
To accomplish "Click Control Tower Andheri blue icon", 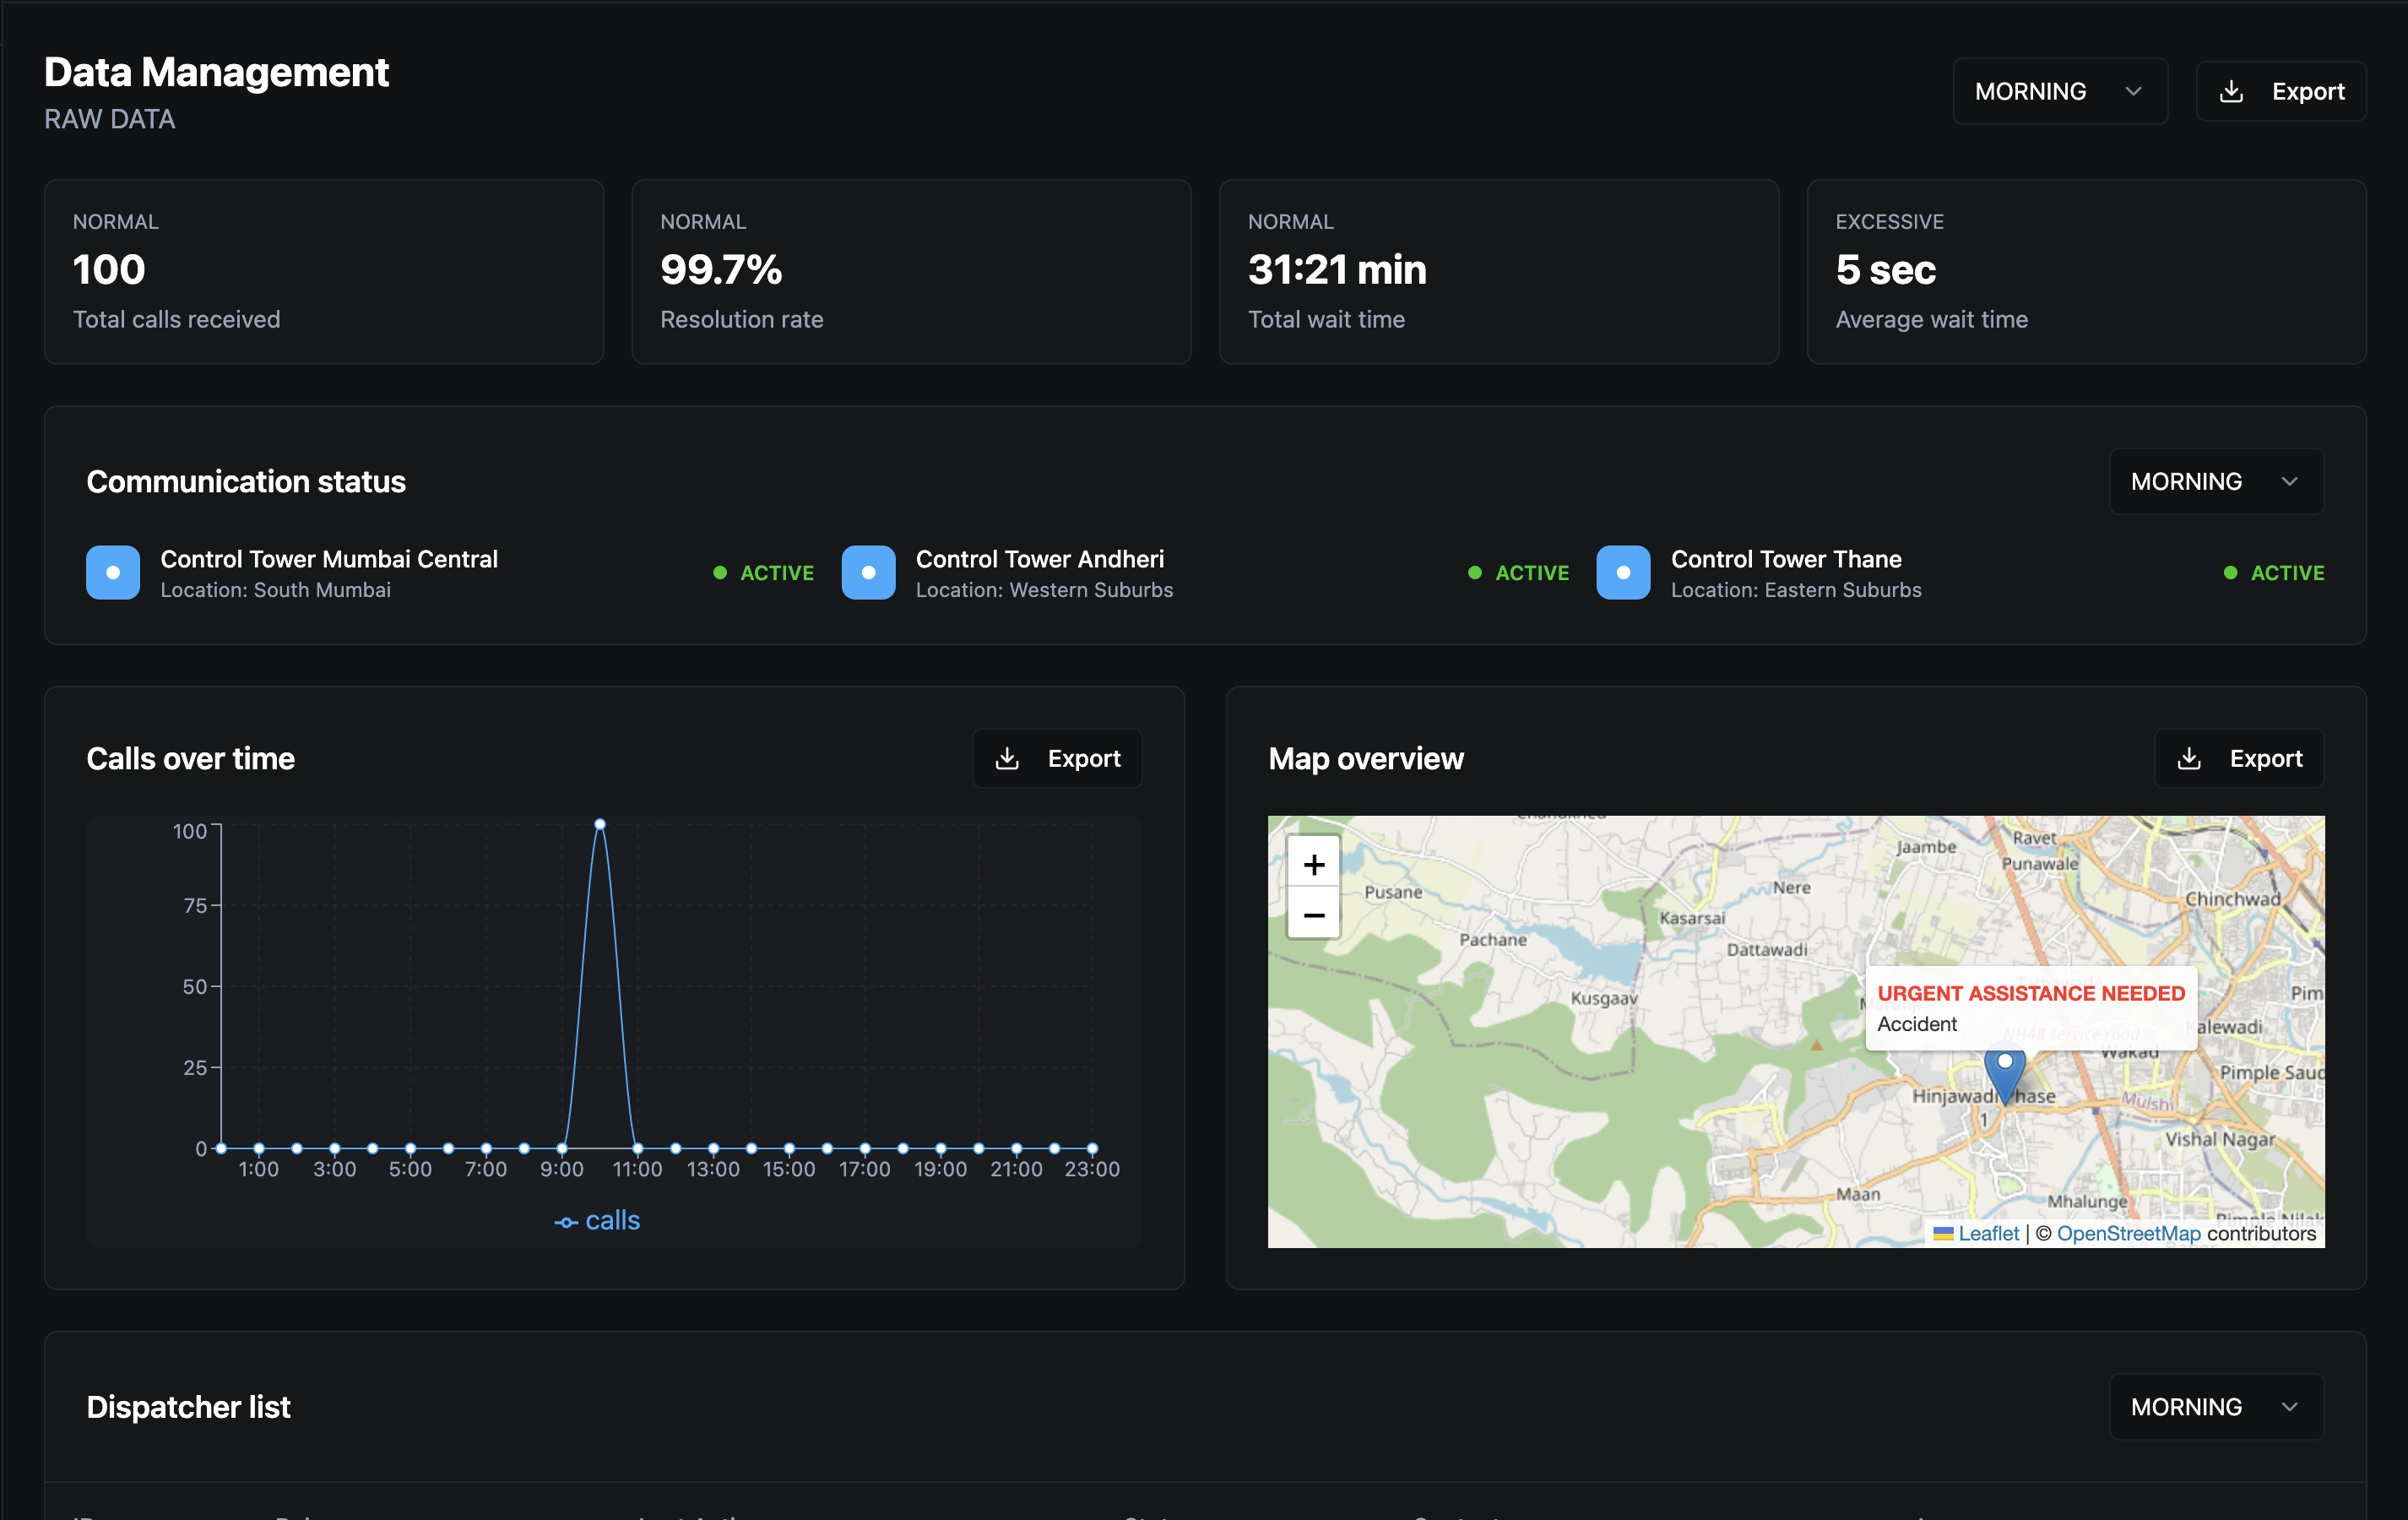I will (x=868, y=572).
